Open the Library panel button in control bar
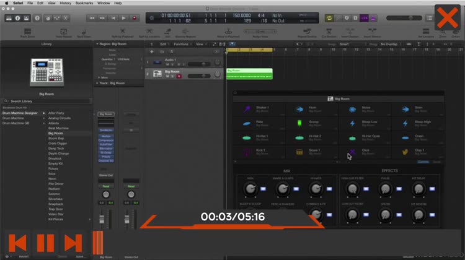The height and width of the screenshot is (260, 465). coord(9,18)
